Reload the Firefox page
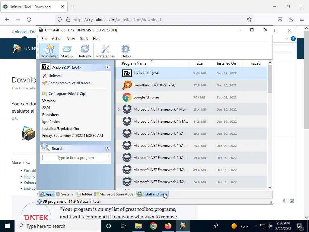309x232 pixels. click(x=29, y=20)
